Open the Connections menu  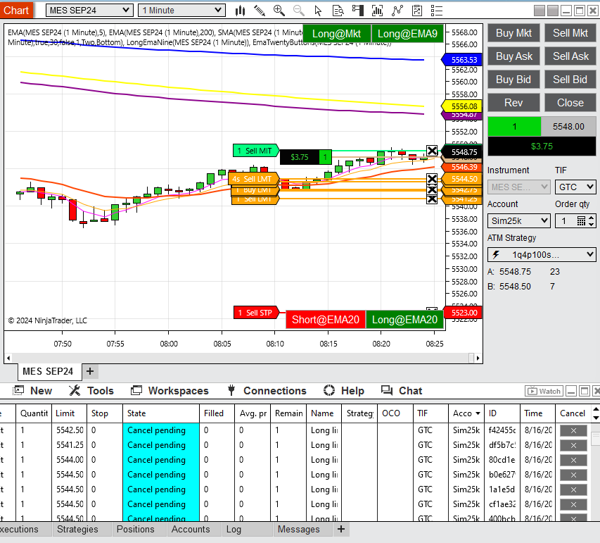click(x=267, y=390)
